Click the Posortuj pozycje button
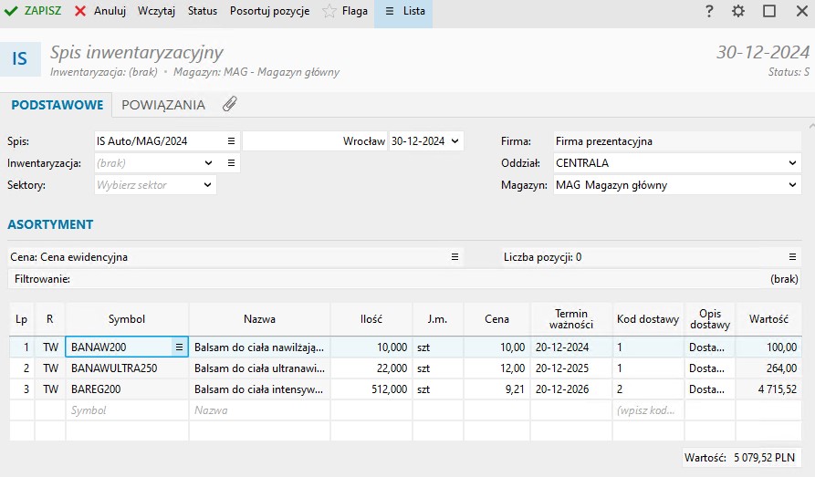This screenshot has height=477, width=815. [x=269, y=12]
